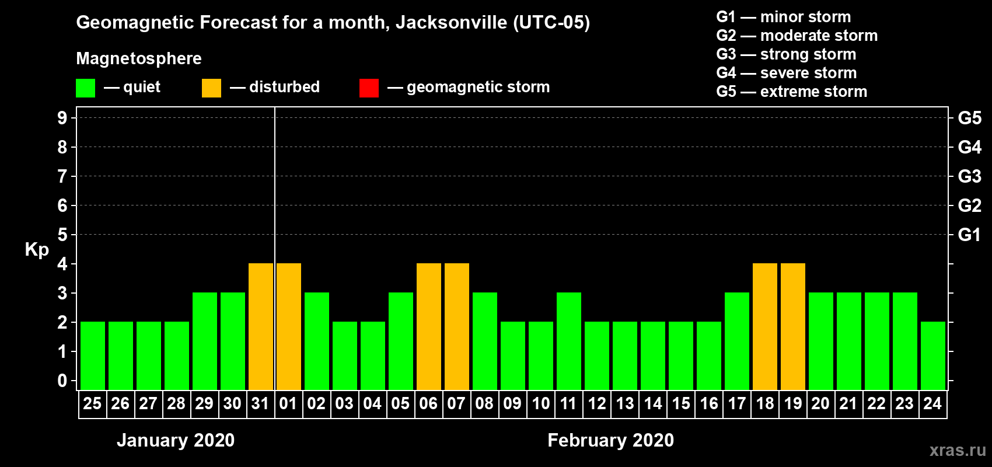Click the January 2020 month label
Image resolution: width=992 pixels, height=467 pixels.
click(176, 440)
